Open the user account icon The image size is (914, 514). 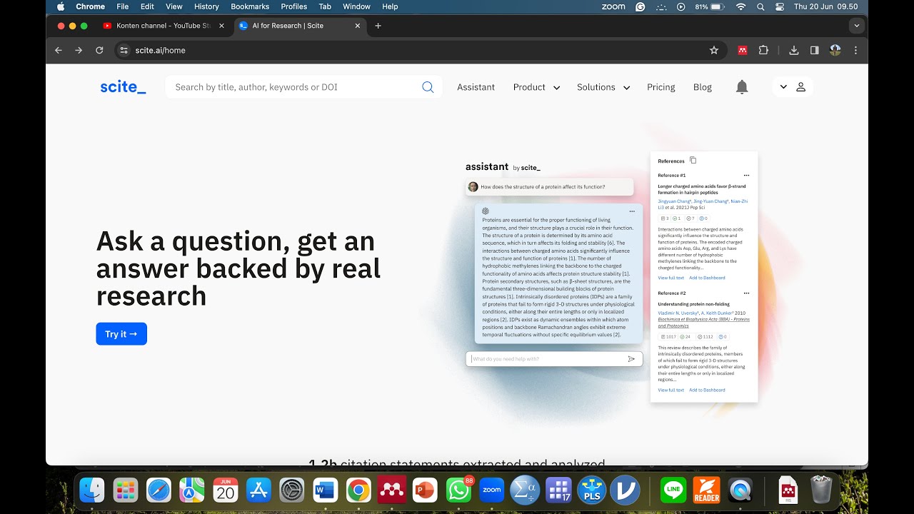[800, 87]
